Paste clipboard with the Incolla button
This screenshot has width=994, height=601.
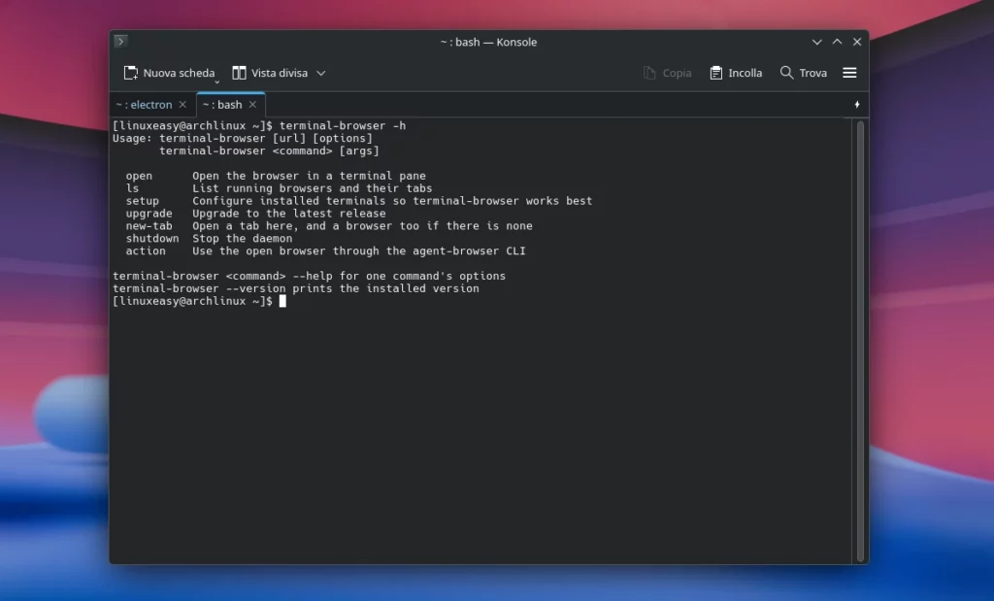[736, 73]
